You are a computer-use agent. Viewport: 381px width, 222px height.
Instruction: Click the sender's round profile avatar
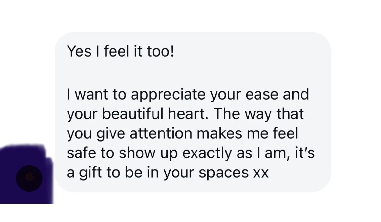coord(29,178)
